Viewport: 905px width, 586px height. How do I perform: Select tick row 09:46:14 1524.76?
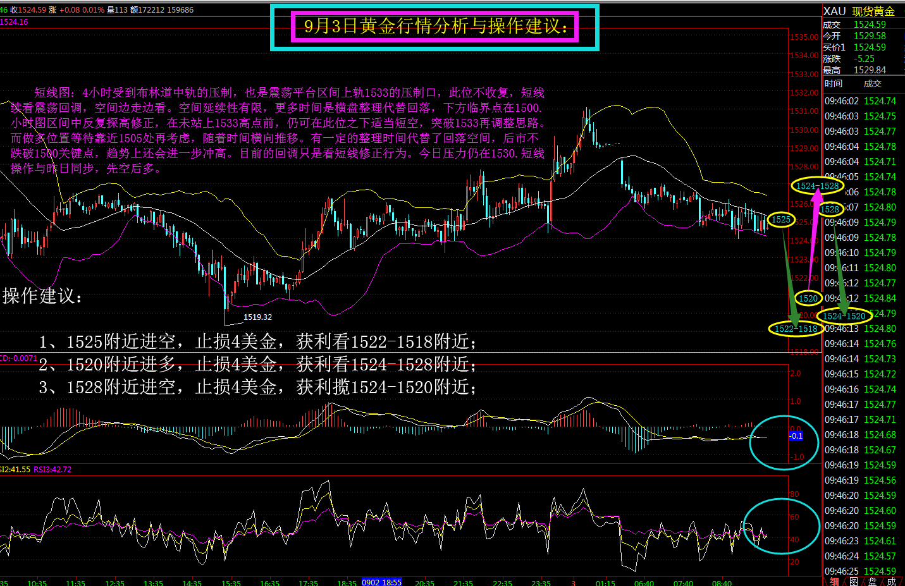click(860, 344)
